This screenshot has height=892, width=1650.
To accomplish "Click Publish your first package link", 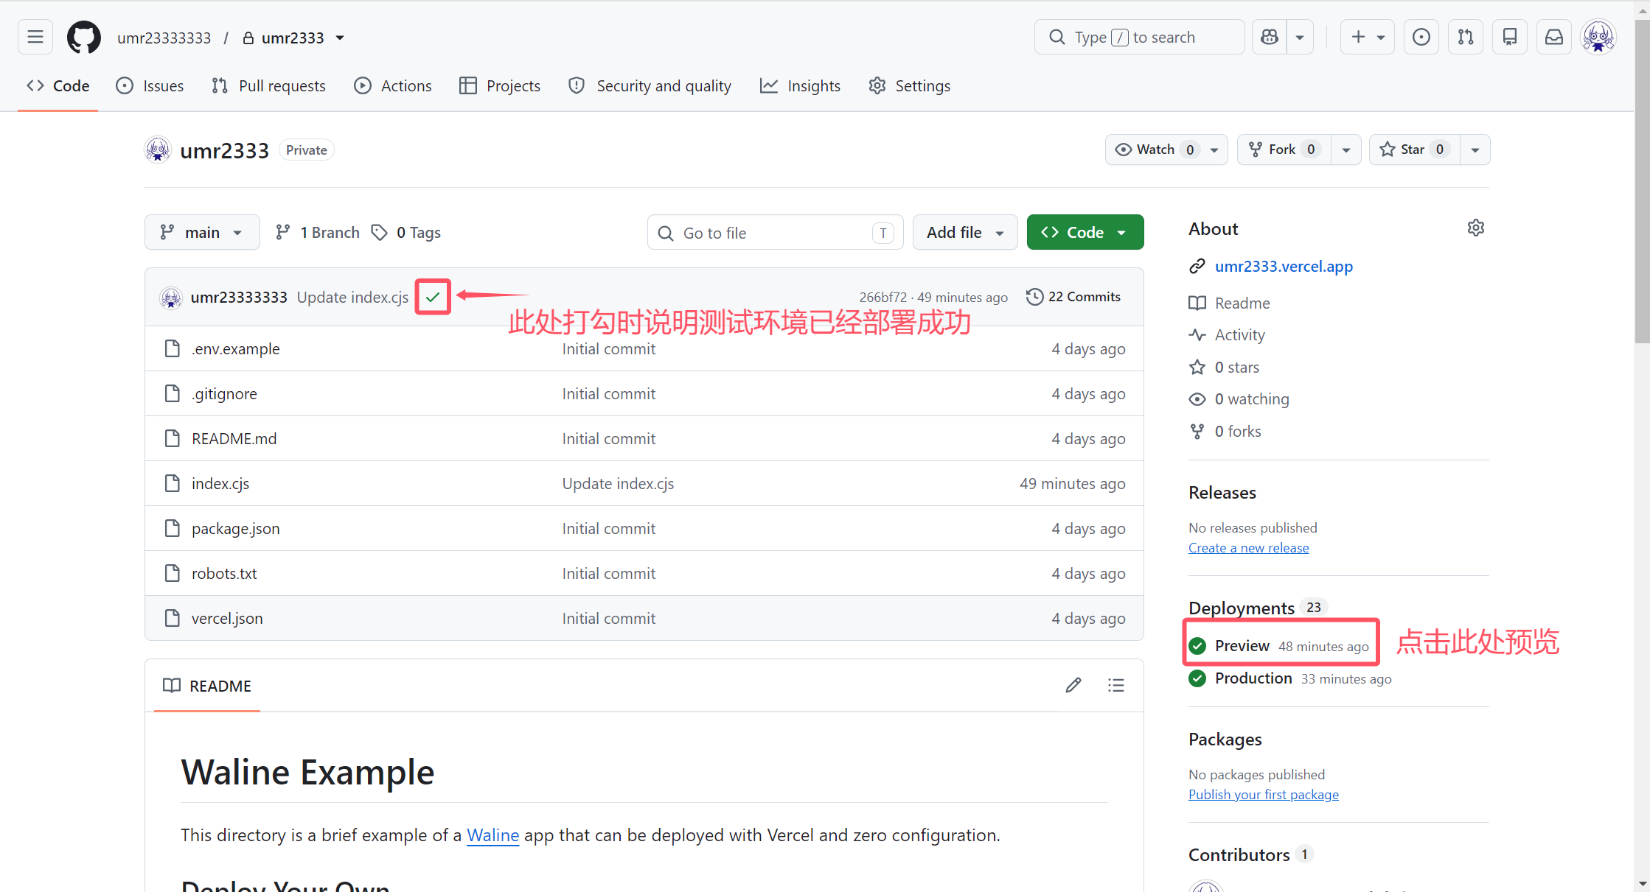I will [x=1264, y=795].
